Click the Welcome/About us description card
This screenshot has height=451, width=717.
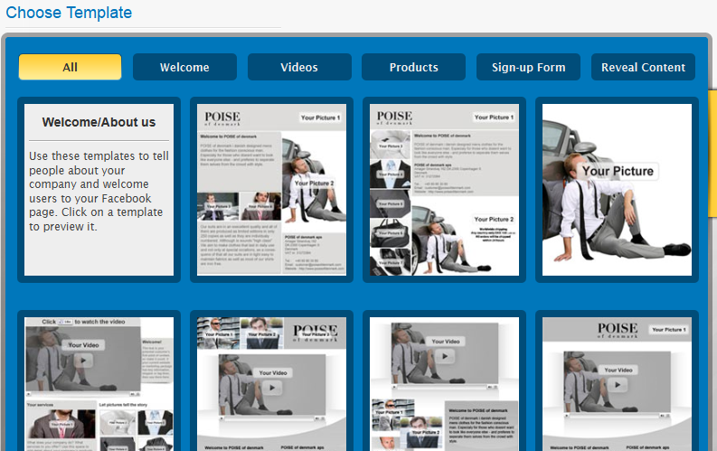[x=99, y=190]
